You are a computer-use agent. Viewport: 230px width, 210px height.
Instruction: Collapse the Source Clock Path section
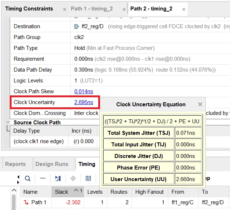tap(8, 123)
